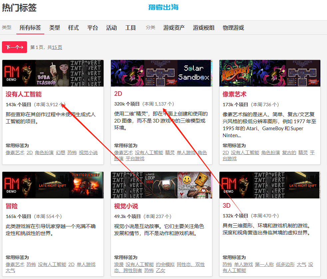Image resolution: width=327 pixels, height=279 pixels.
Task: Click Late Night Shift thumbnail in 3D card
Action: (x=303, y=185)
